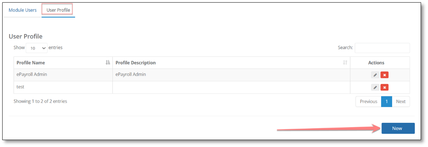428x147 pixels.
Task: Create a new profile with New button
Action: click(x=398, y=128)
